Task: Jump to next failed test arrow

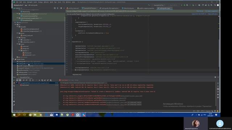Action: tap(39, 80)
